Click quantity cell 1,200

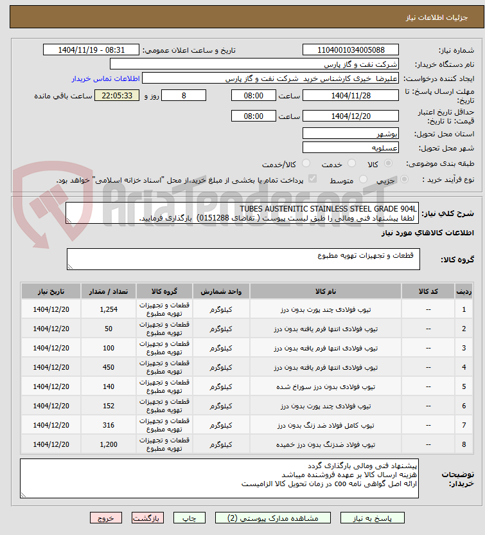[x=109, y=444]
